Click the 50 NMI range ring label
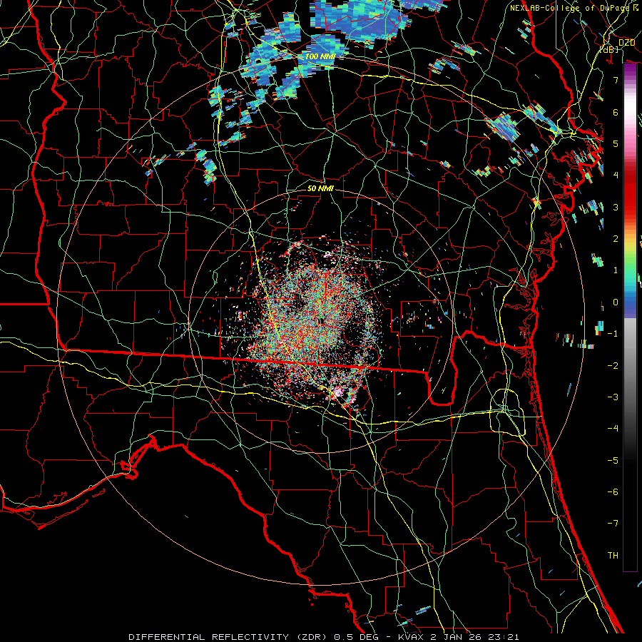Screen dimensions: 642x642 click(x=320, y=188)
